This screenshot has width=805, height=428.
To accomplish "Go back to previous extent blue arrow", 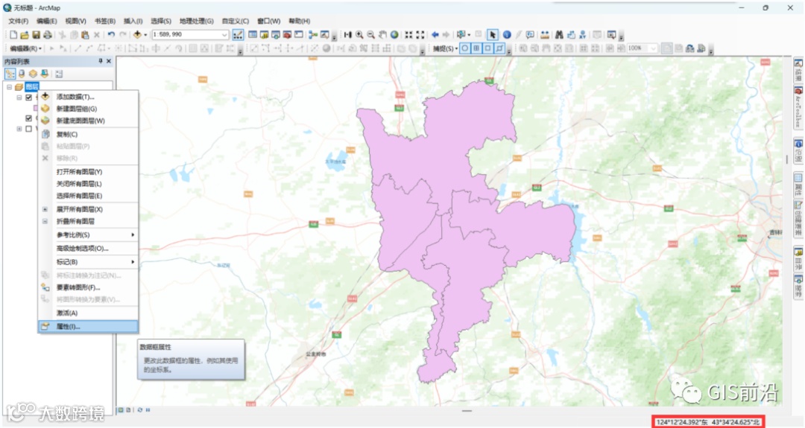I will 435,35.
